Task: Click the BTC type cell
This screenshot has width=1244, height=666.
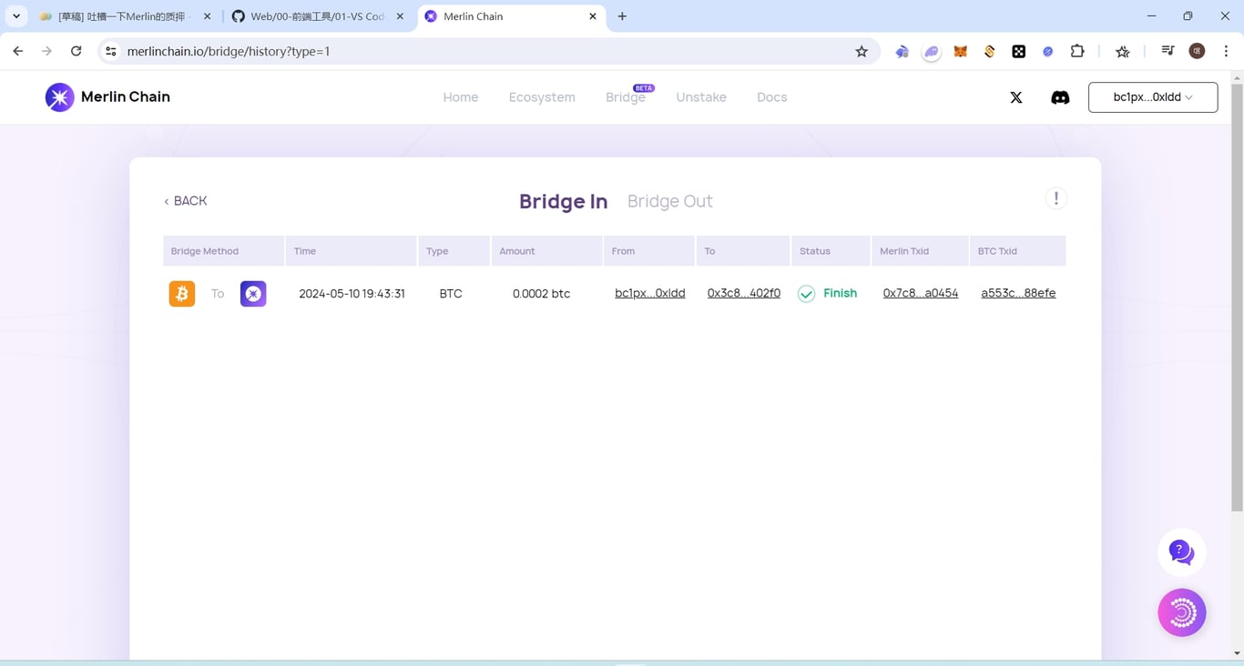Action: tap(451, 294)
